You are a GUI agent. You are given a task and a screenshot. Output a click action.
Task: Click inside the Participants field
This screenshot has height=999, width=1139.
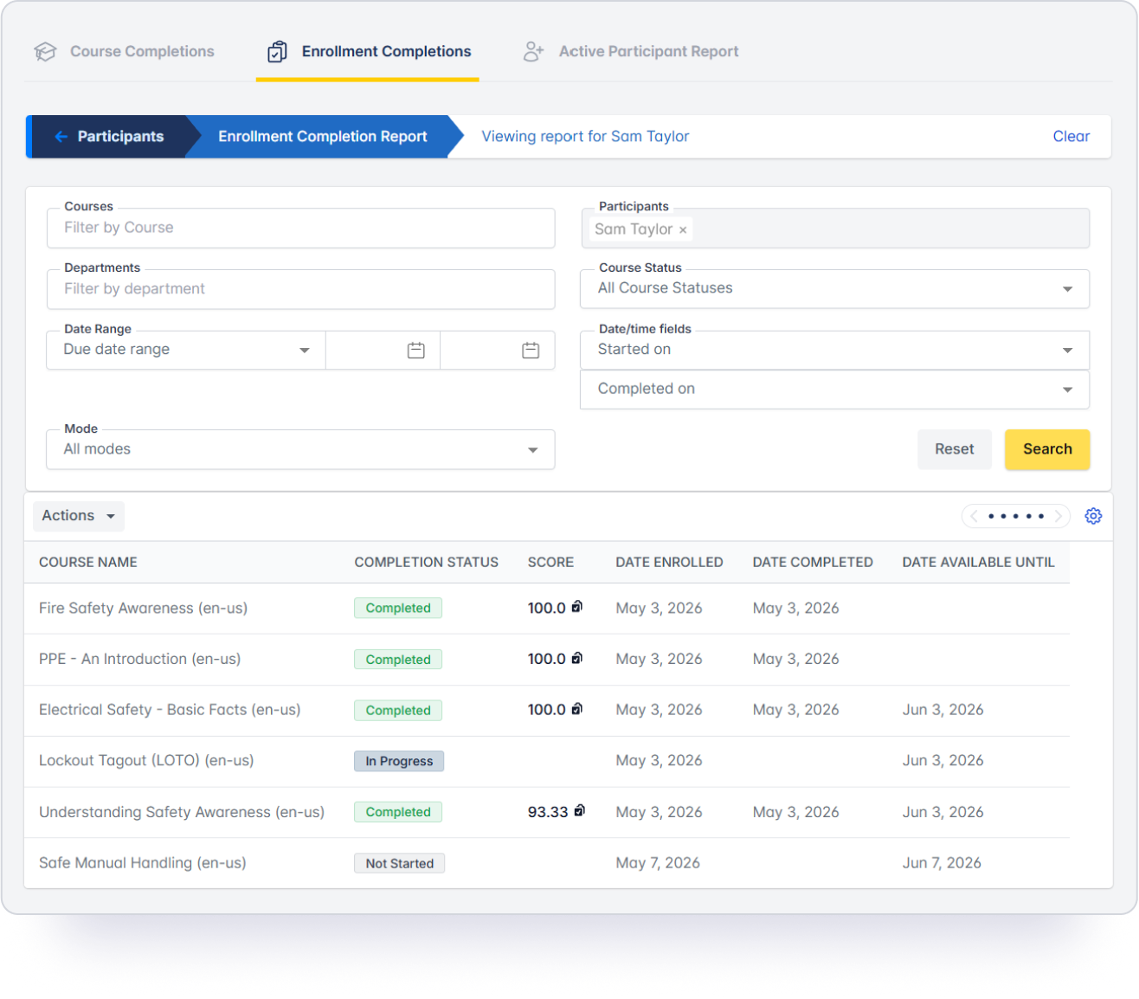tap(834, 229)
